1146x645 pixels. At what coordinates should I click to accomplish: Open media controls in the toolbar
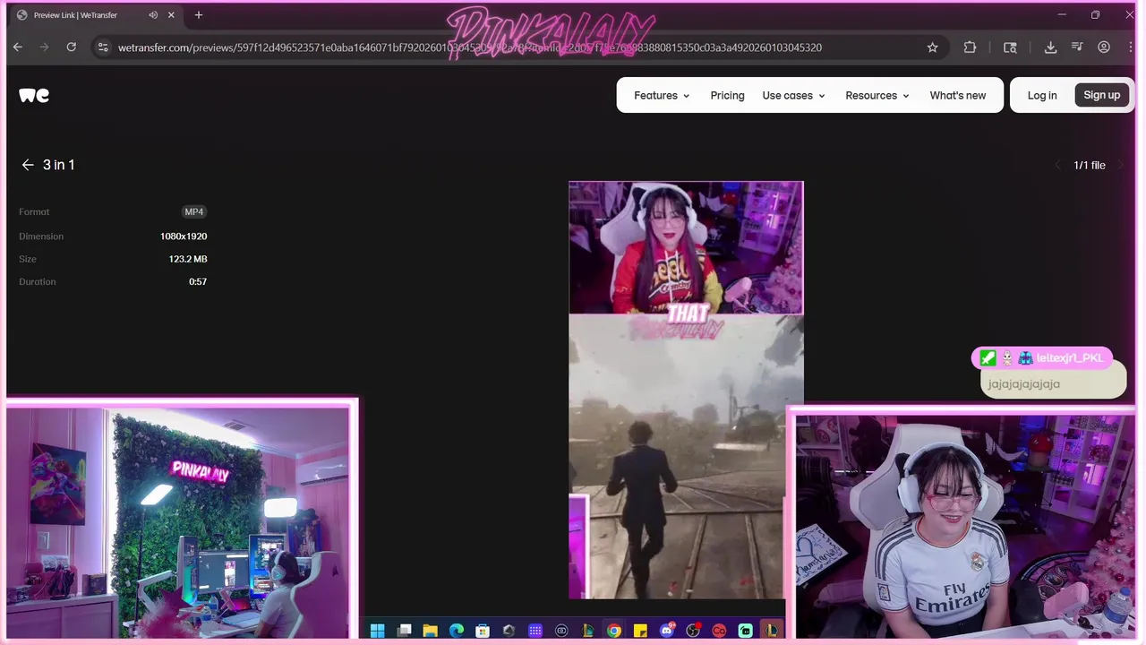click(x=1077, y=47)
